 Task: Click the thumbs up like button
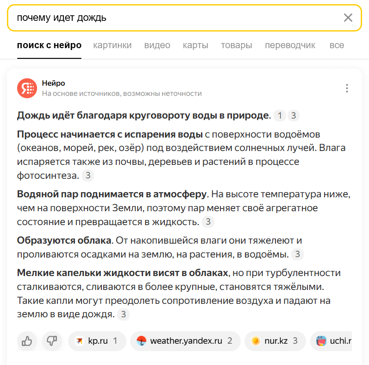[27, 341]
